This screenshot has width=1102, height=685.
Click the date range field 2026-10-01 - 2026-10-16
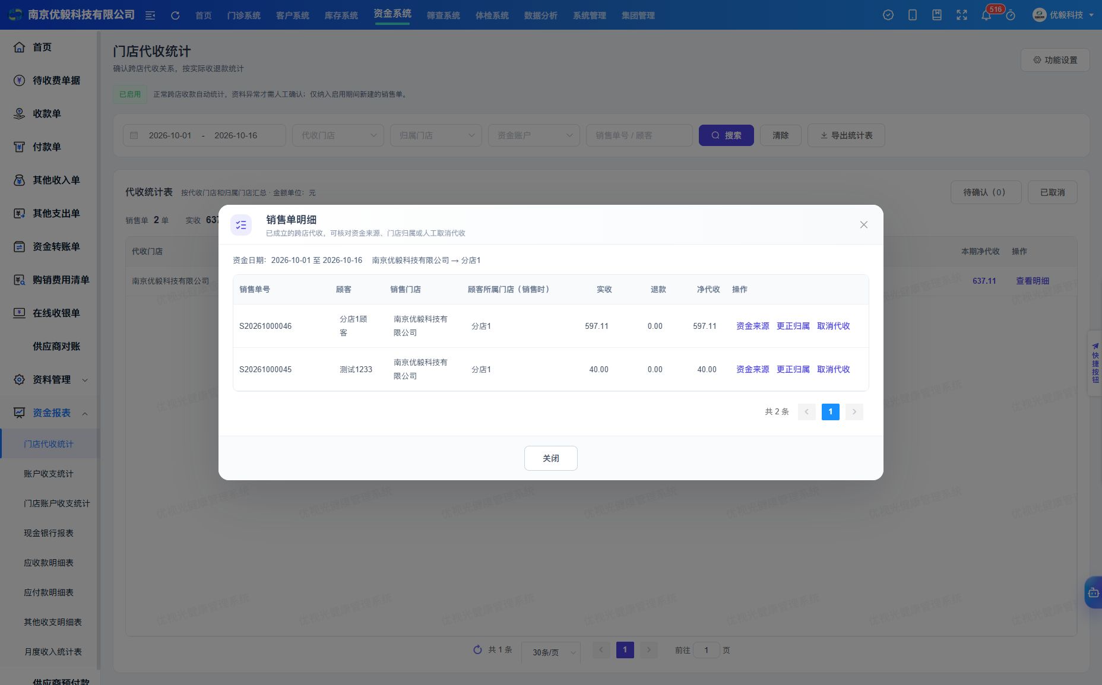[x=204, y=135]
